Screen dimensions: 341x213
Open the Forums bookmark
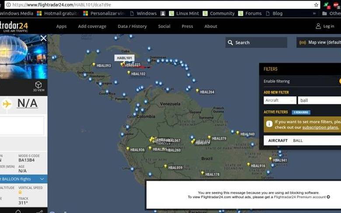click(x=250, y=14)
